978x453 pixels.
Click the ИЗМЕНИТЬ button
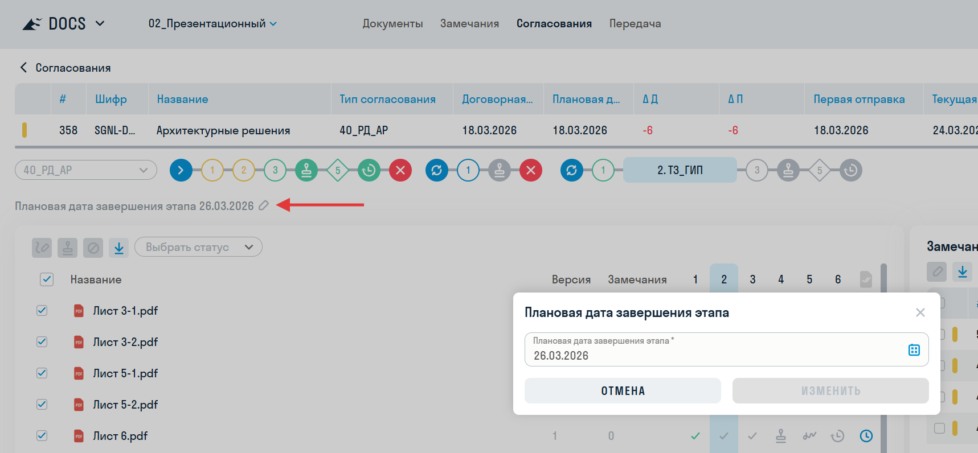point(830,391)
